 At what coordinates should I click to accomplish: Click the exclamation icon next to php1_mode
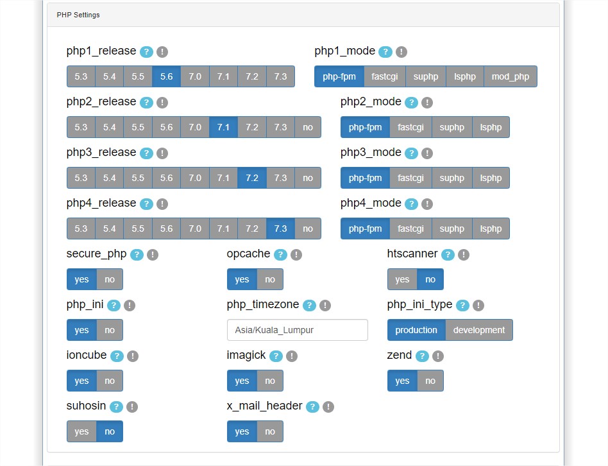pyautogui.click(x=401, y=51)
